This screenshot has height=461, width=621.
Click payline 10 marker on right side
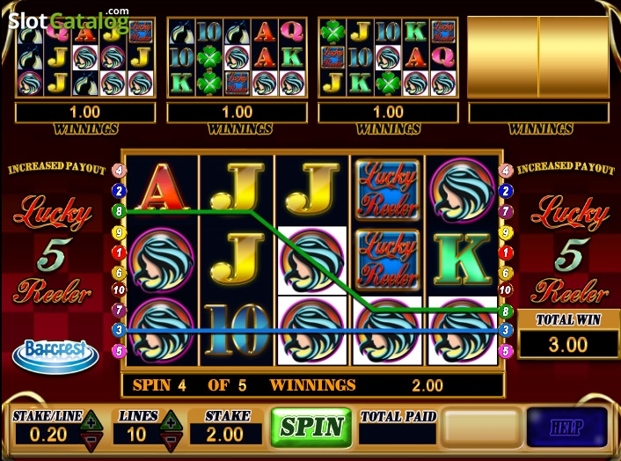[x=506, y=290]
